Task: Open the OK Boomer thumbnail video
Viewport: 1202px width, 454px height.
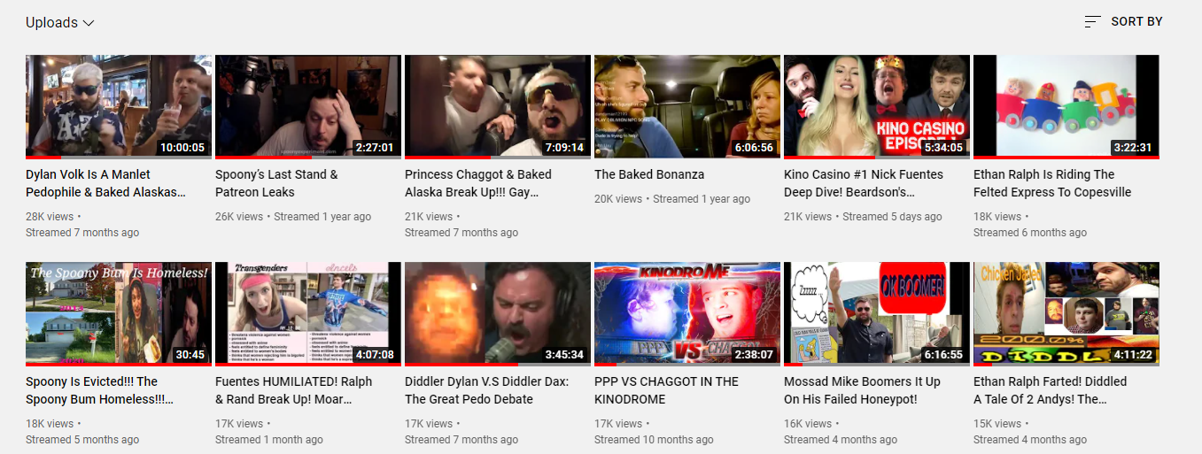Action: (877, 314)
